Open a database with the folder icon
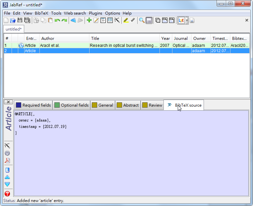The height and width of the screenshot is (206, 253). pyautogui.click(x=13, y=20)
